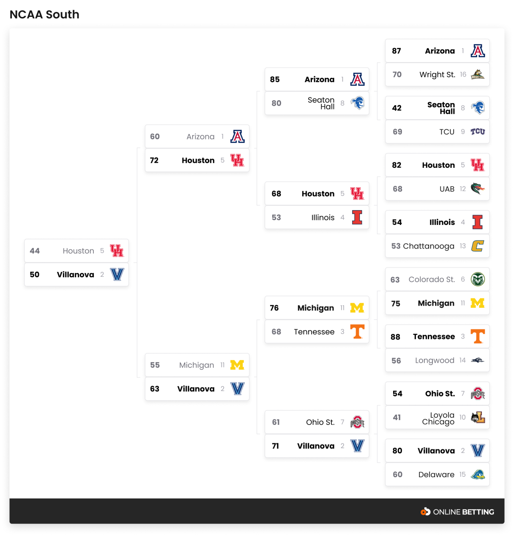This screenshot has height=536, width=514.
Task: Click the Arizona row with score 87
Action: [x=437, y=51]
